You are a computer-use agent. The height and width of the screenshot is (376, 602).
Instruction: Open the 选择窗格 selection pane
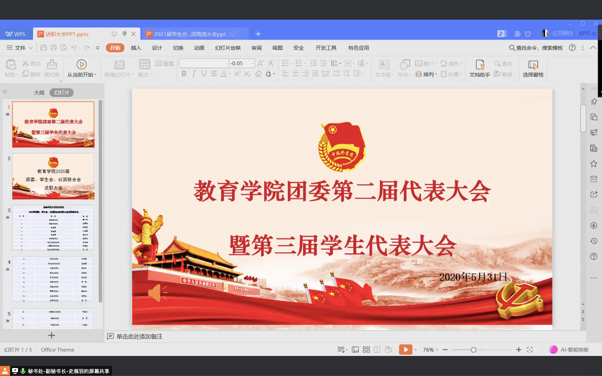coord(533,68)
